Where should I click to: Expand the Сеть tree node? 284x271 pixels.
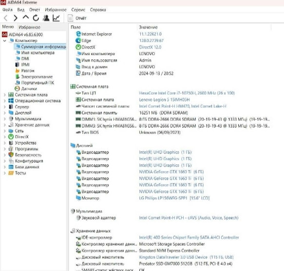(x=5, y=131)
